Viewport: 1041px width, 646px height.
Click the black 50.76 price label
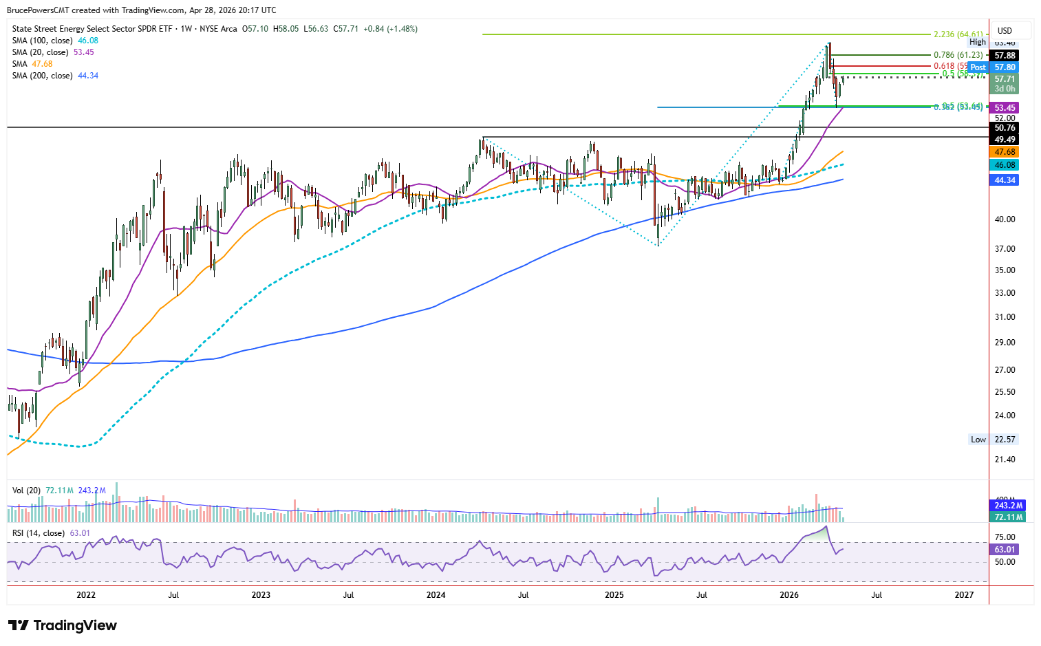(x=1004, y=128)
